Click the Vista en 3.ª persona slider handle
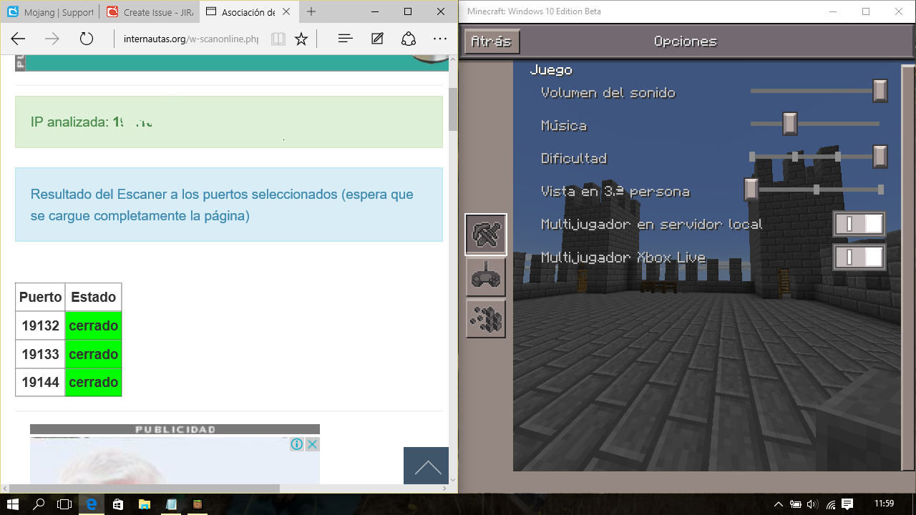 click(x=751, y=190)
